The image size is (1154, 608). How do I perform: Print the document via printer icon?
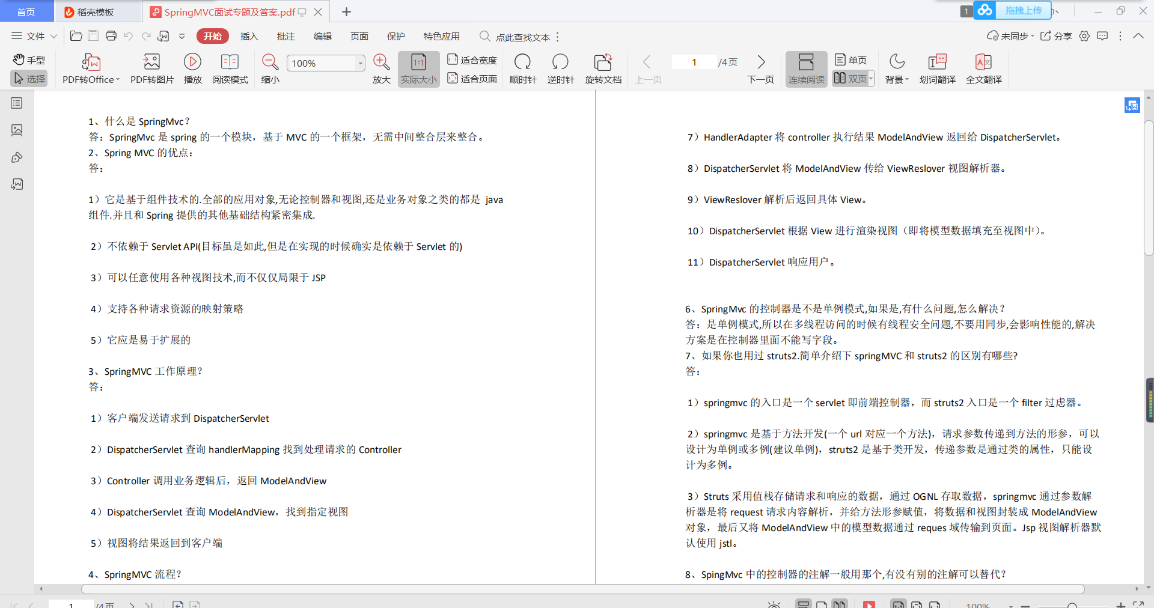click(111, 36)
